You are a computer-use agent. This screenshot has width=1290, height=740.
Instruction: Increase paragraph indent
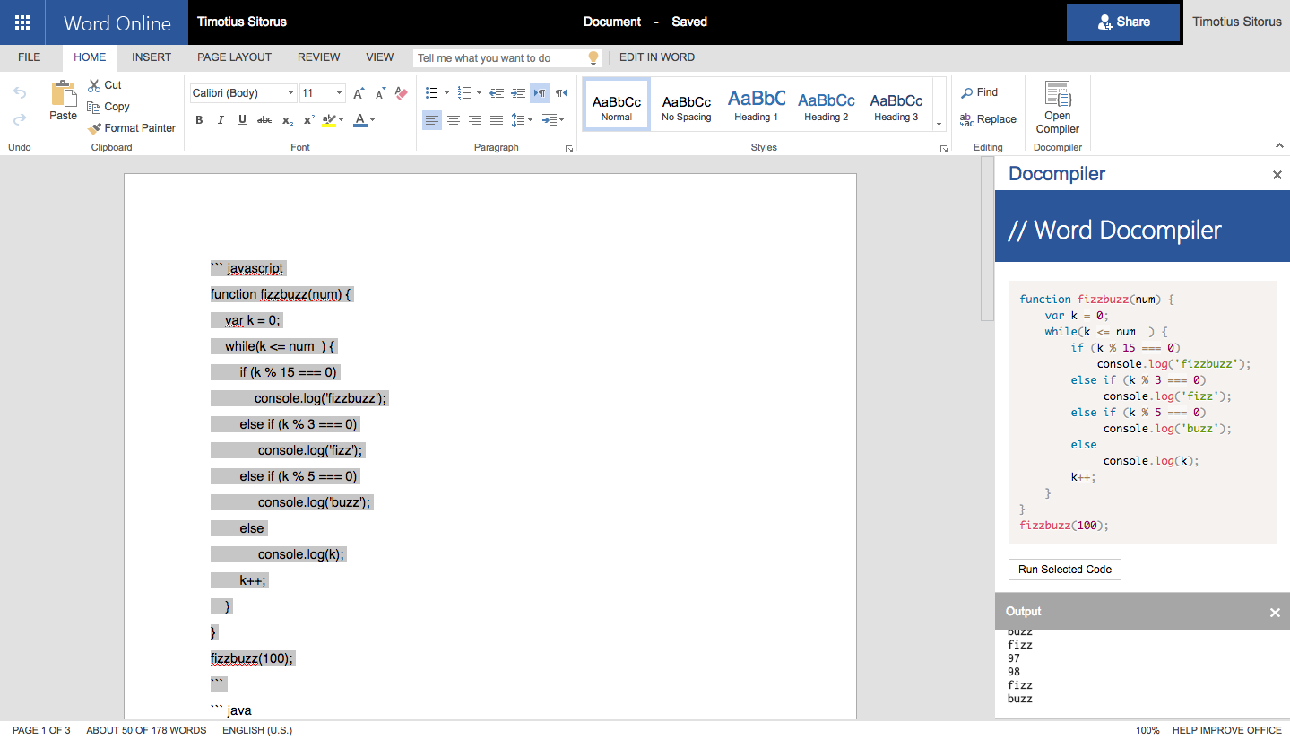point(518,93)
